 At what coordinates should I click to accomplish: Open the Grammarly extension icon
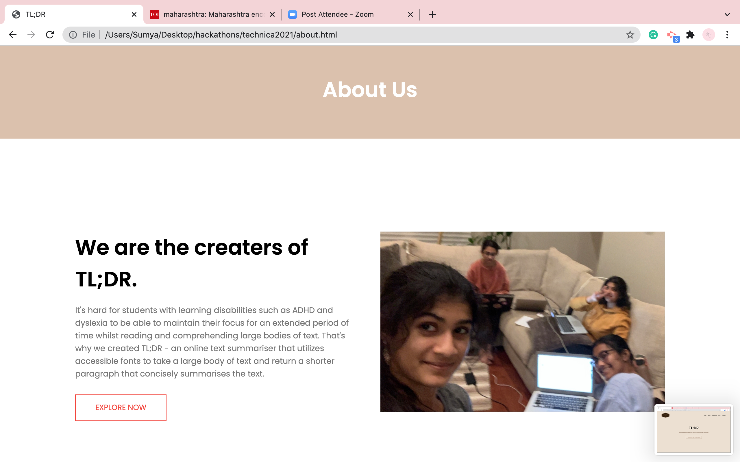click(653, 35)
